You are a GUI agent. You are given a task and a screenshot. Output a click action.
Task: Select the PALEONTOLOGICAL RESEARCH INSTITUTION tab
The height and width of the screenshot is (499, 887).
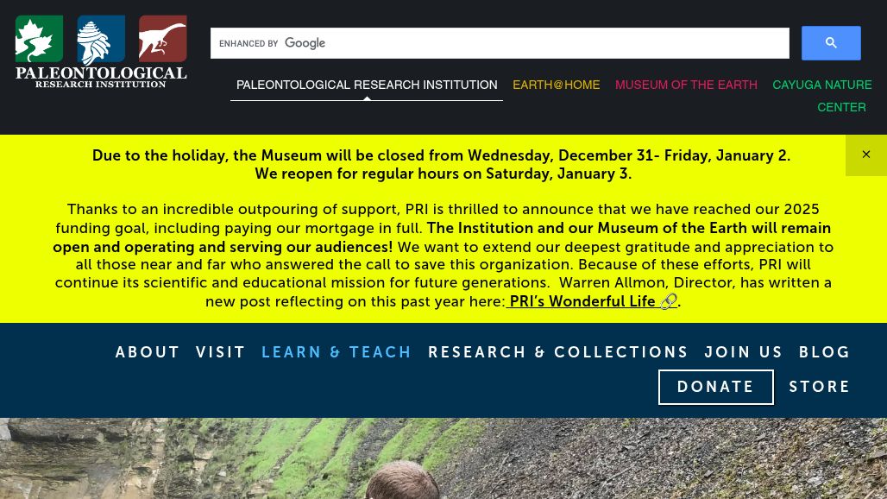[x=366, y=85]
